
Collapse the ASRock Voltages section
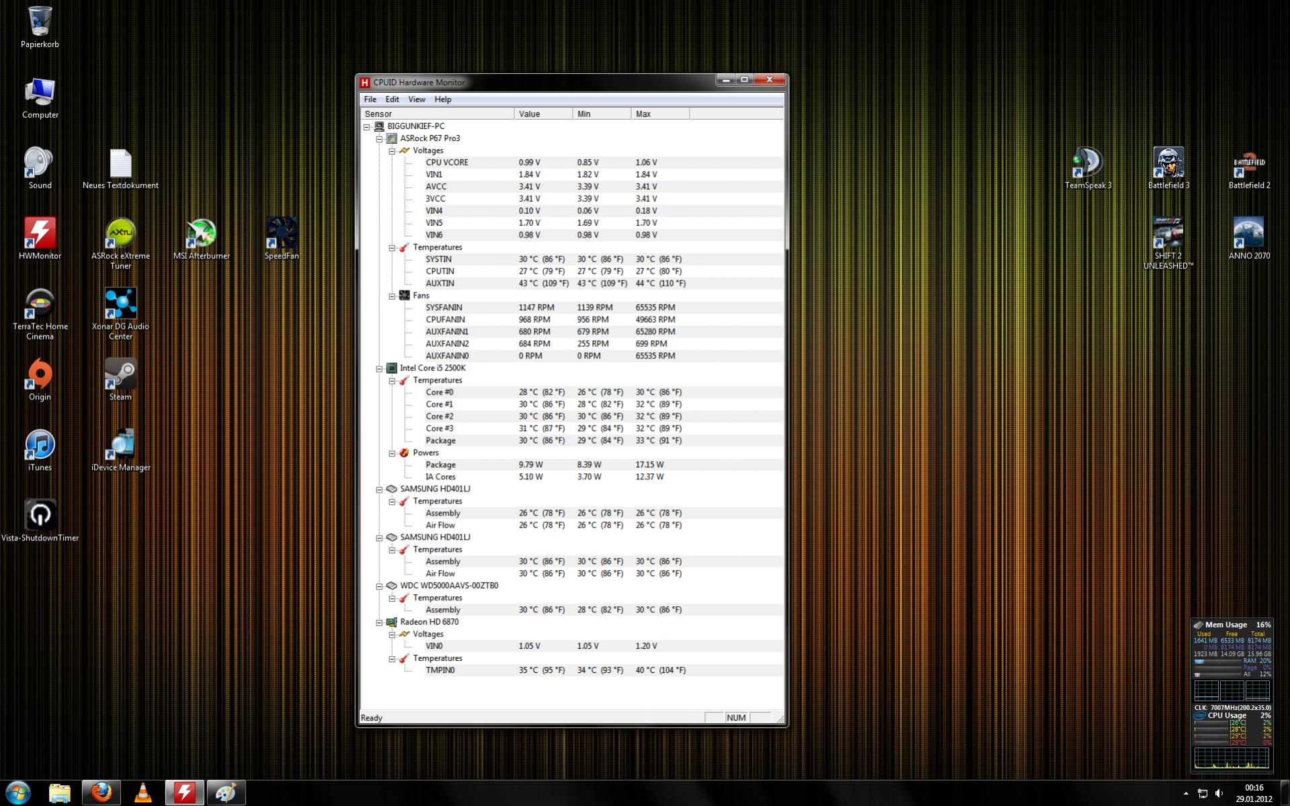[x=393, y=151]
